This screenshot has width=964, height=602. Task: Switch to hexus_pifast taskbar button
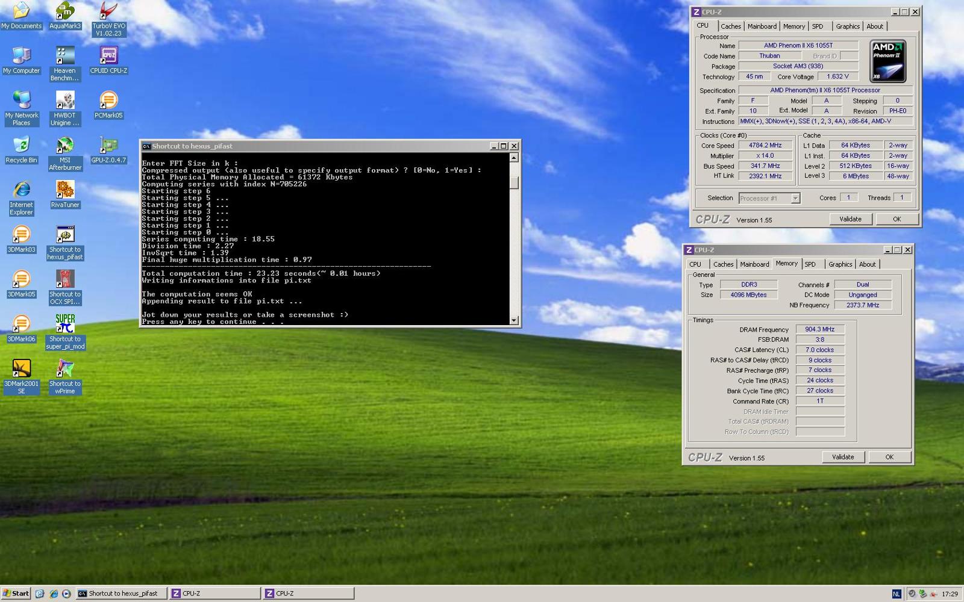[122, 594]
